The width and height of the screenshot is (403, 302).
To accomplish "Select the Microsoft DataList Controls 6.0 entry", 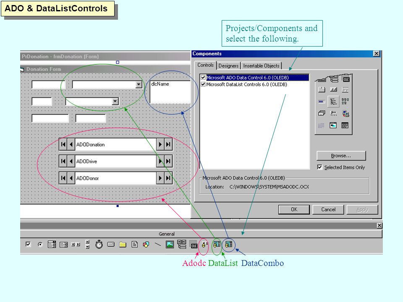I will (246, 84).
